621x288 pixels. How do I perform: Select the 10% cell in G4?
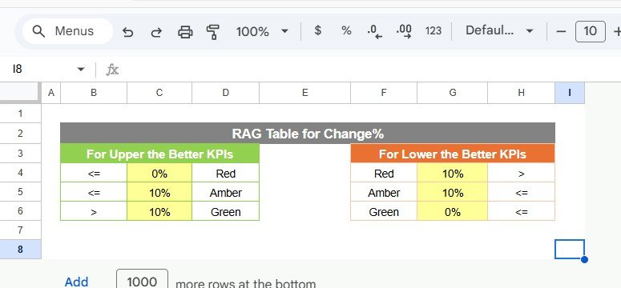pos(452,173)
